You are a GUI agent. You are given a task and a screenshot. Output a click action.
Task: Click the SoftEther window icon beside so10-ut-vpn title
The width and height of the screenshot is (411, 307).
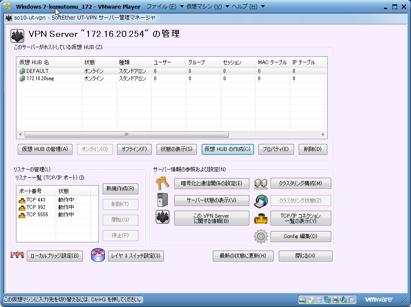click(x=9, y=18)
